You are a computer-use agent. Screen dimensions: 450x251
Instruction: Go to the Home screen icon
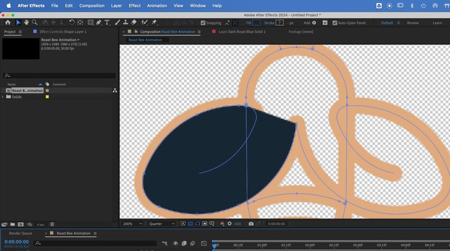coord(8,22)
